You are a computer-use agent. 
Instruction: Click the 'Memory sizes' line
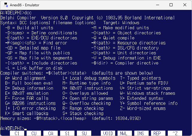click(x=71, y=118)
